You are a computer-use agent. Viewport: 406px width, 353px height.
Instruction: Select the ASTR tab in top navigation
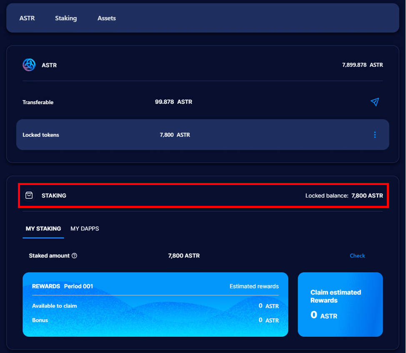tap(27, 18)
